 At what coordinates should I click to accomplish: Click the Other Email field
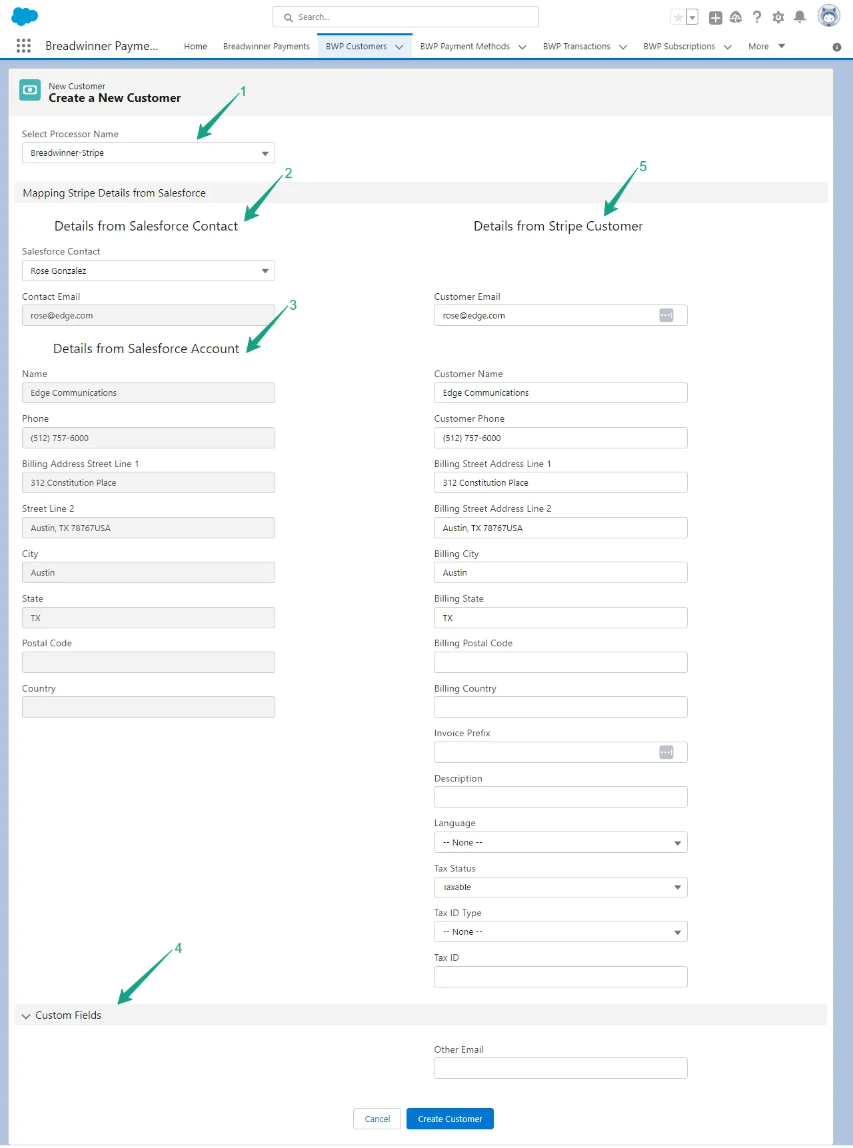point(560,1068)
